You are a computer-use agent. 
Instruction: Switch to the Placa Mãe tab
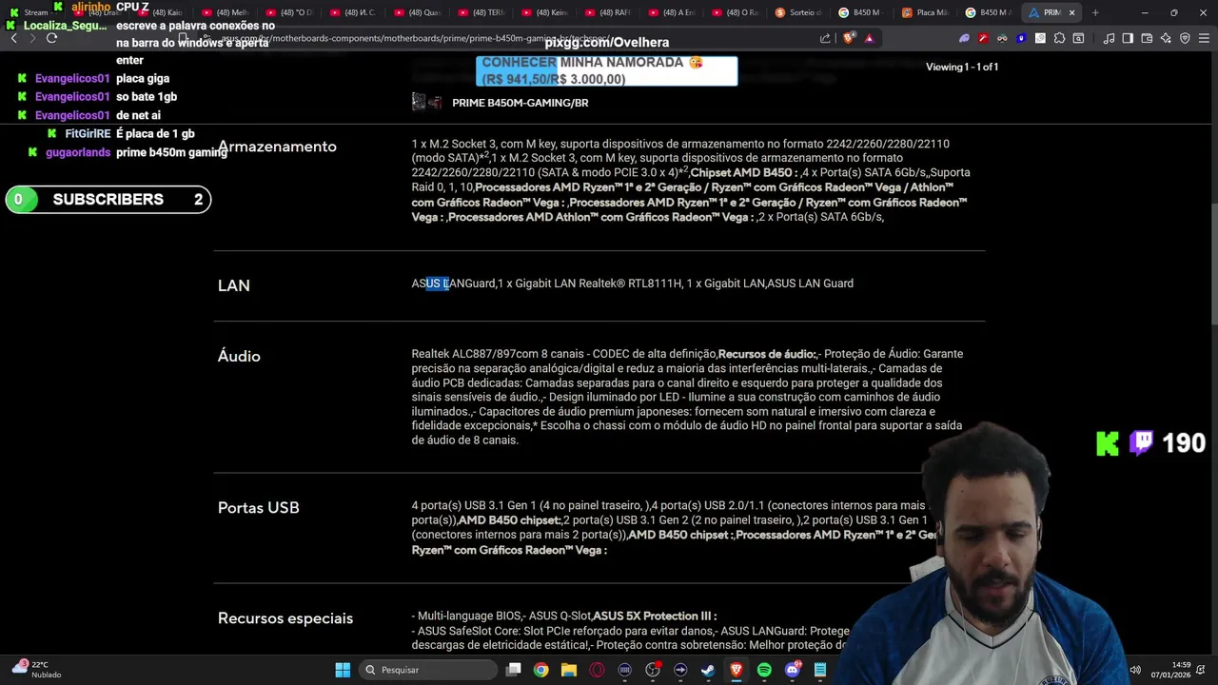(925, 12)
